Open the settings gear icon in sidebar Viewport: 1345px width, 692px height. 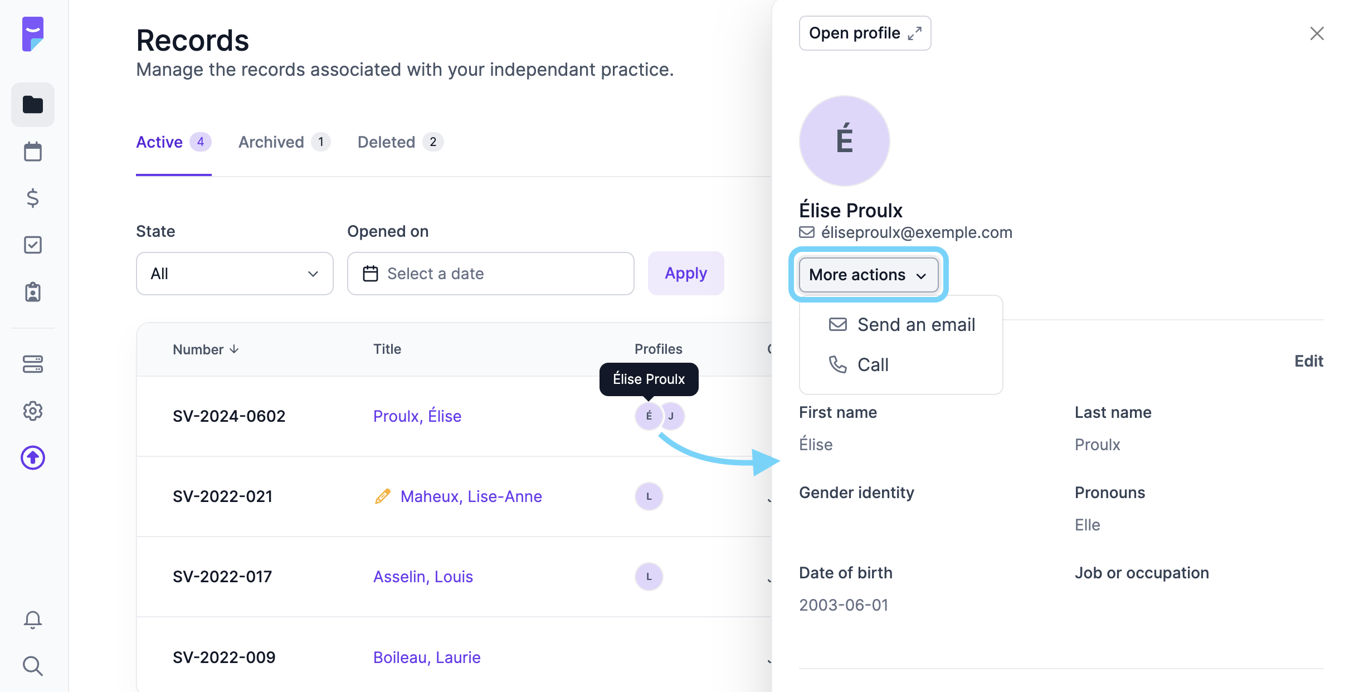click(33, 411)
